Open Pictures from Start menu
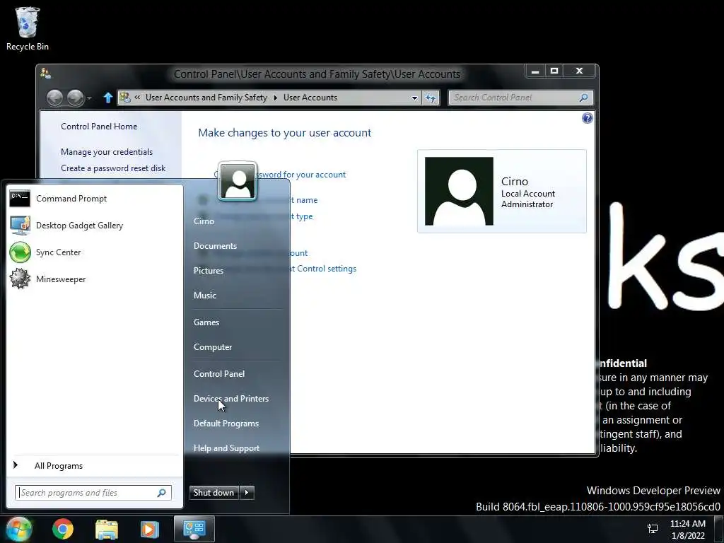Viewport: 724px width, 543px height. [209, 271]
